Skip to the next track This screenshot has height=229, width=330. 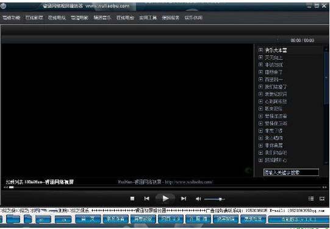coord(184,199)
